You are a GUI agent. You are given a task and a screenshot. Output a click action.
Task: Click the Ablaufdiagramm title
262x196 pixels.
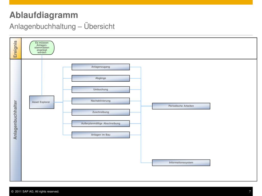pyautogui.click(x=44, y=15)
